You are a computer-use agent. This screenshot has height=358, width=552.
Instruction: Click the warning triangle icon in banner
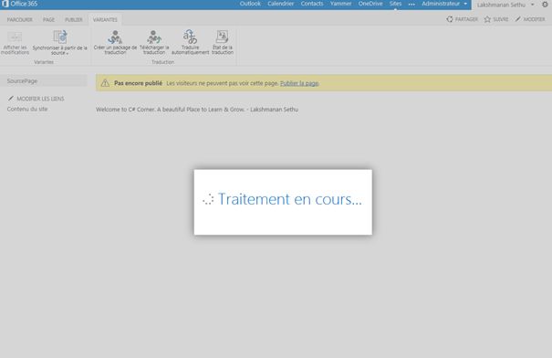coord(105,83)
